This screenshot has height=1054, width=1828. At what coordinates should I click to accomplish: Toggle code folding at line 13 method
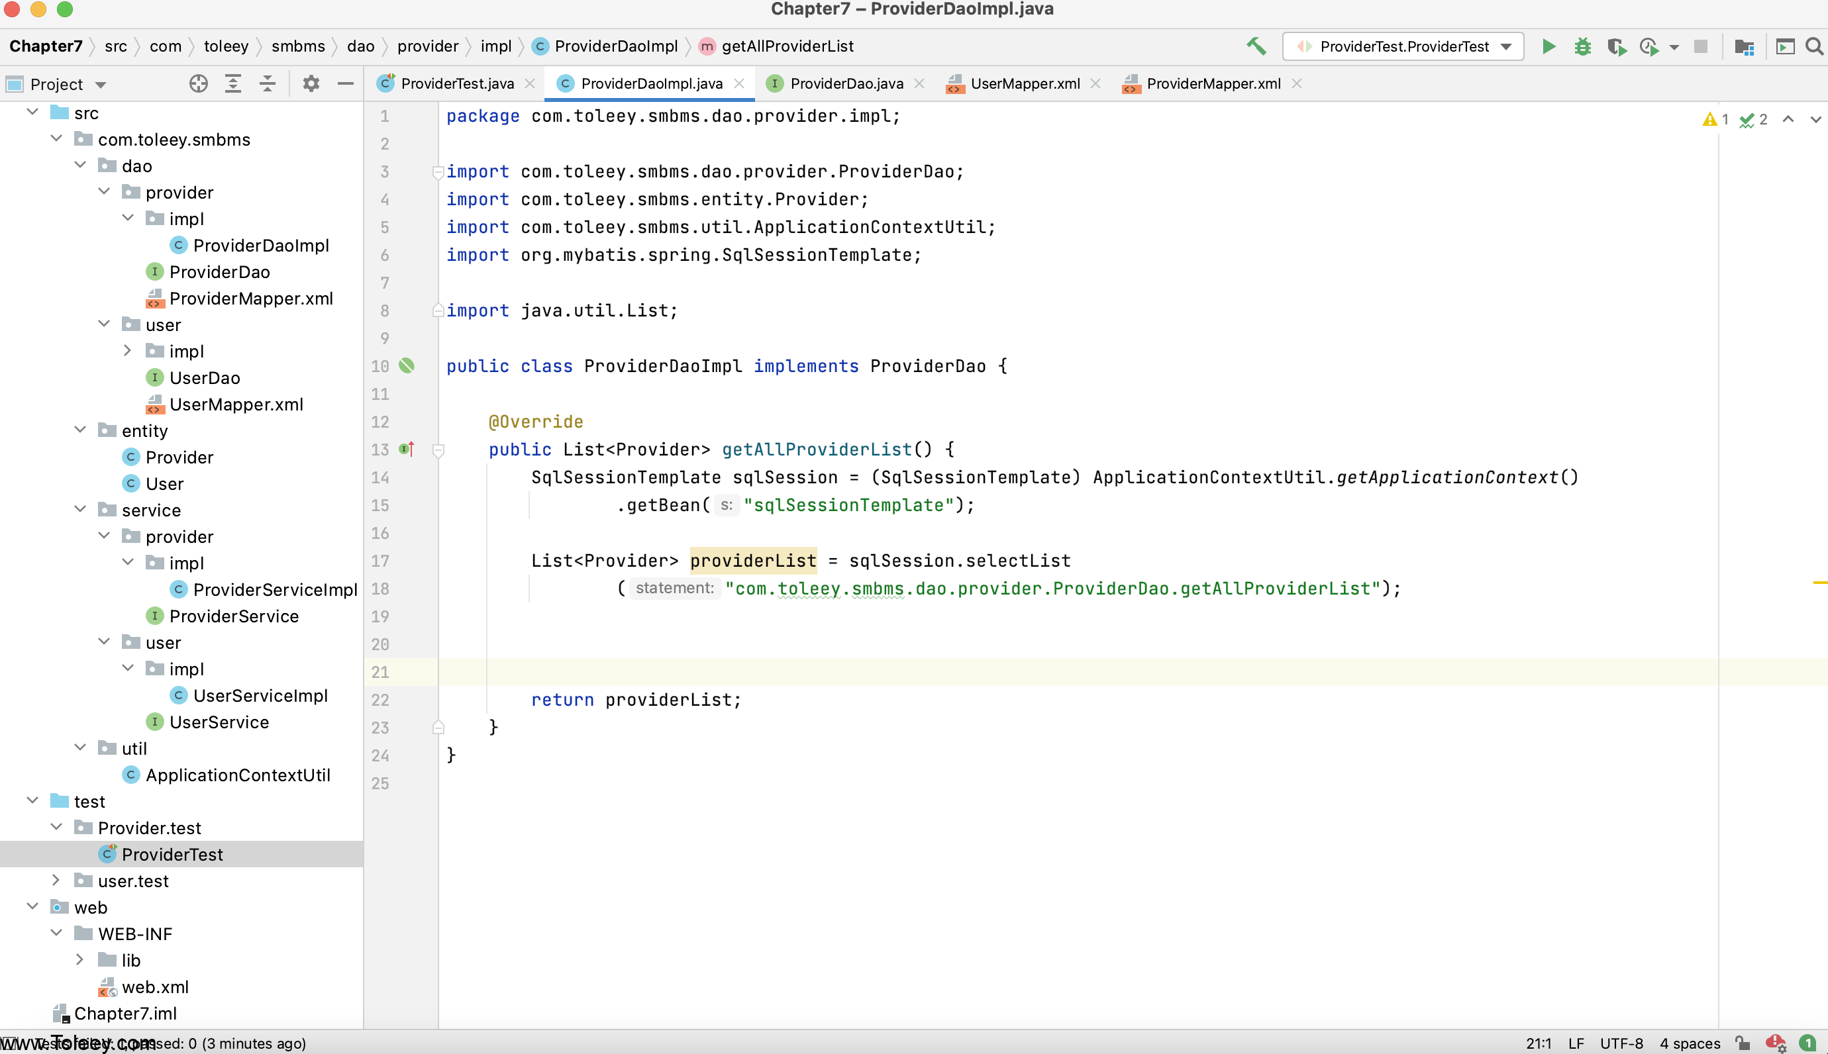[x=438, y=450]
